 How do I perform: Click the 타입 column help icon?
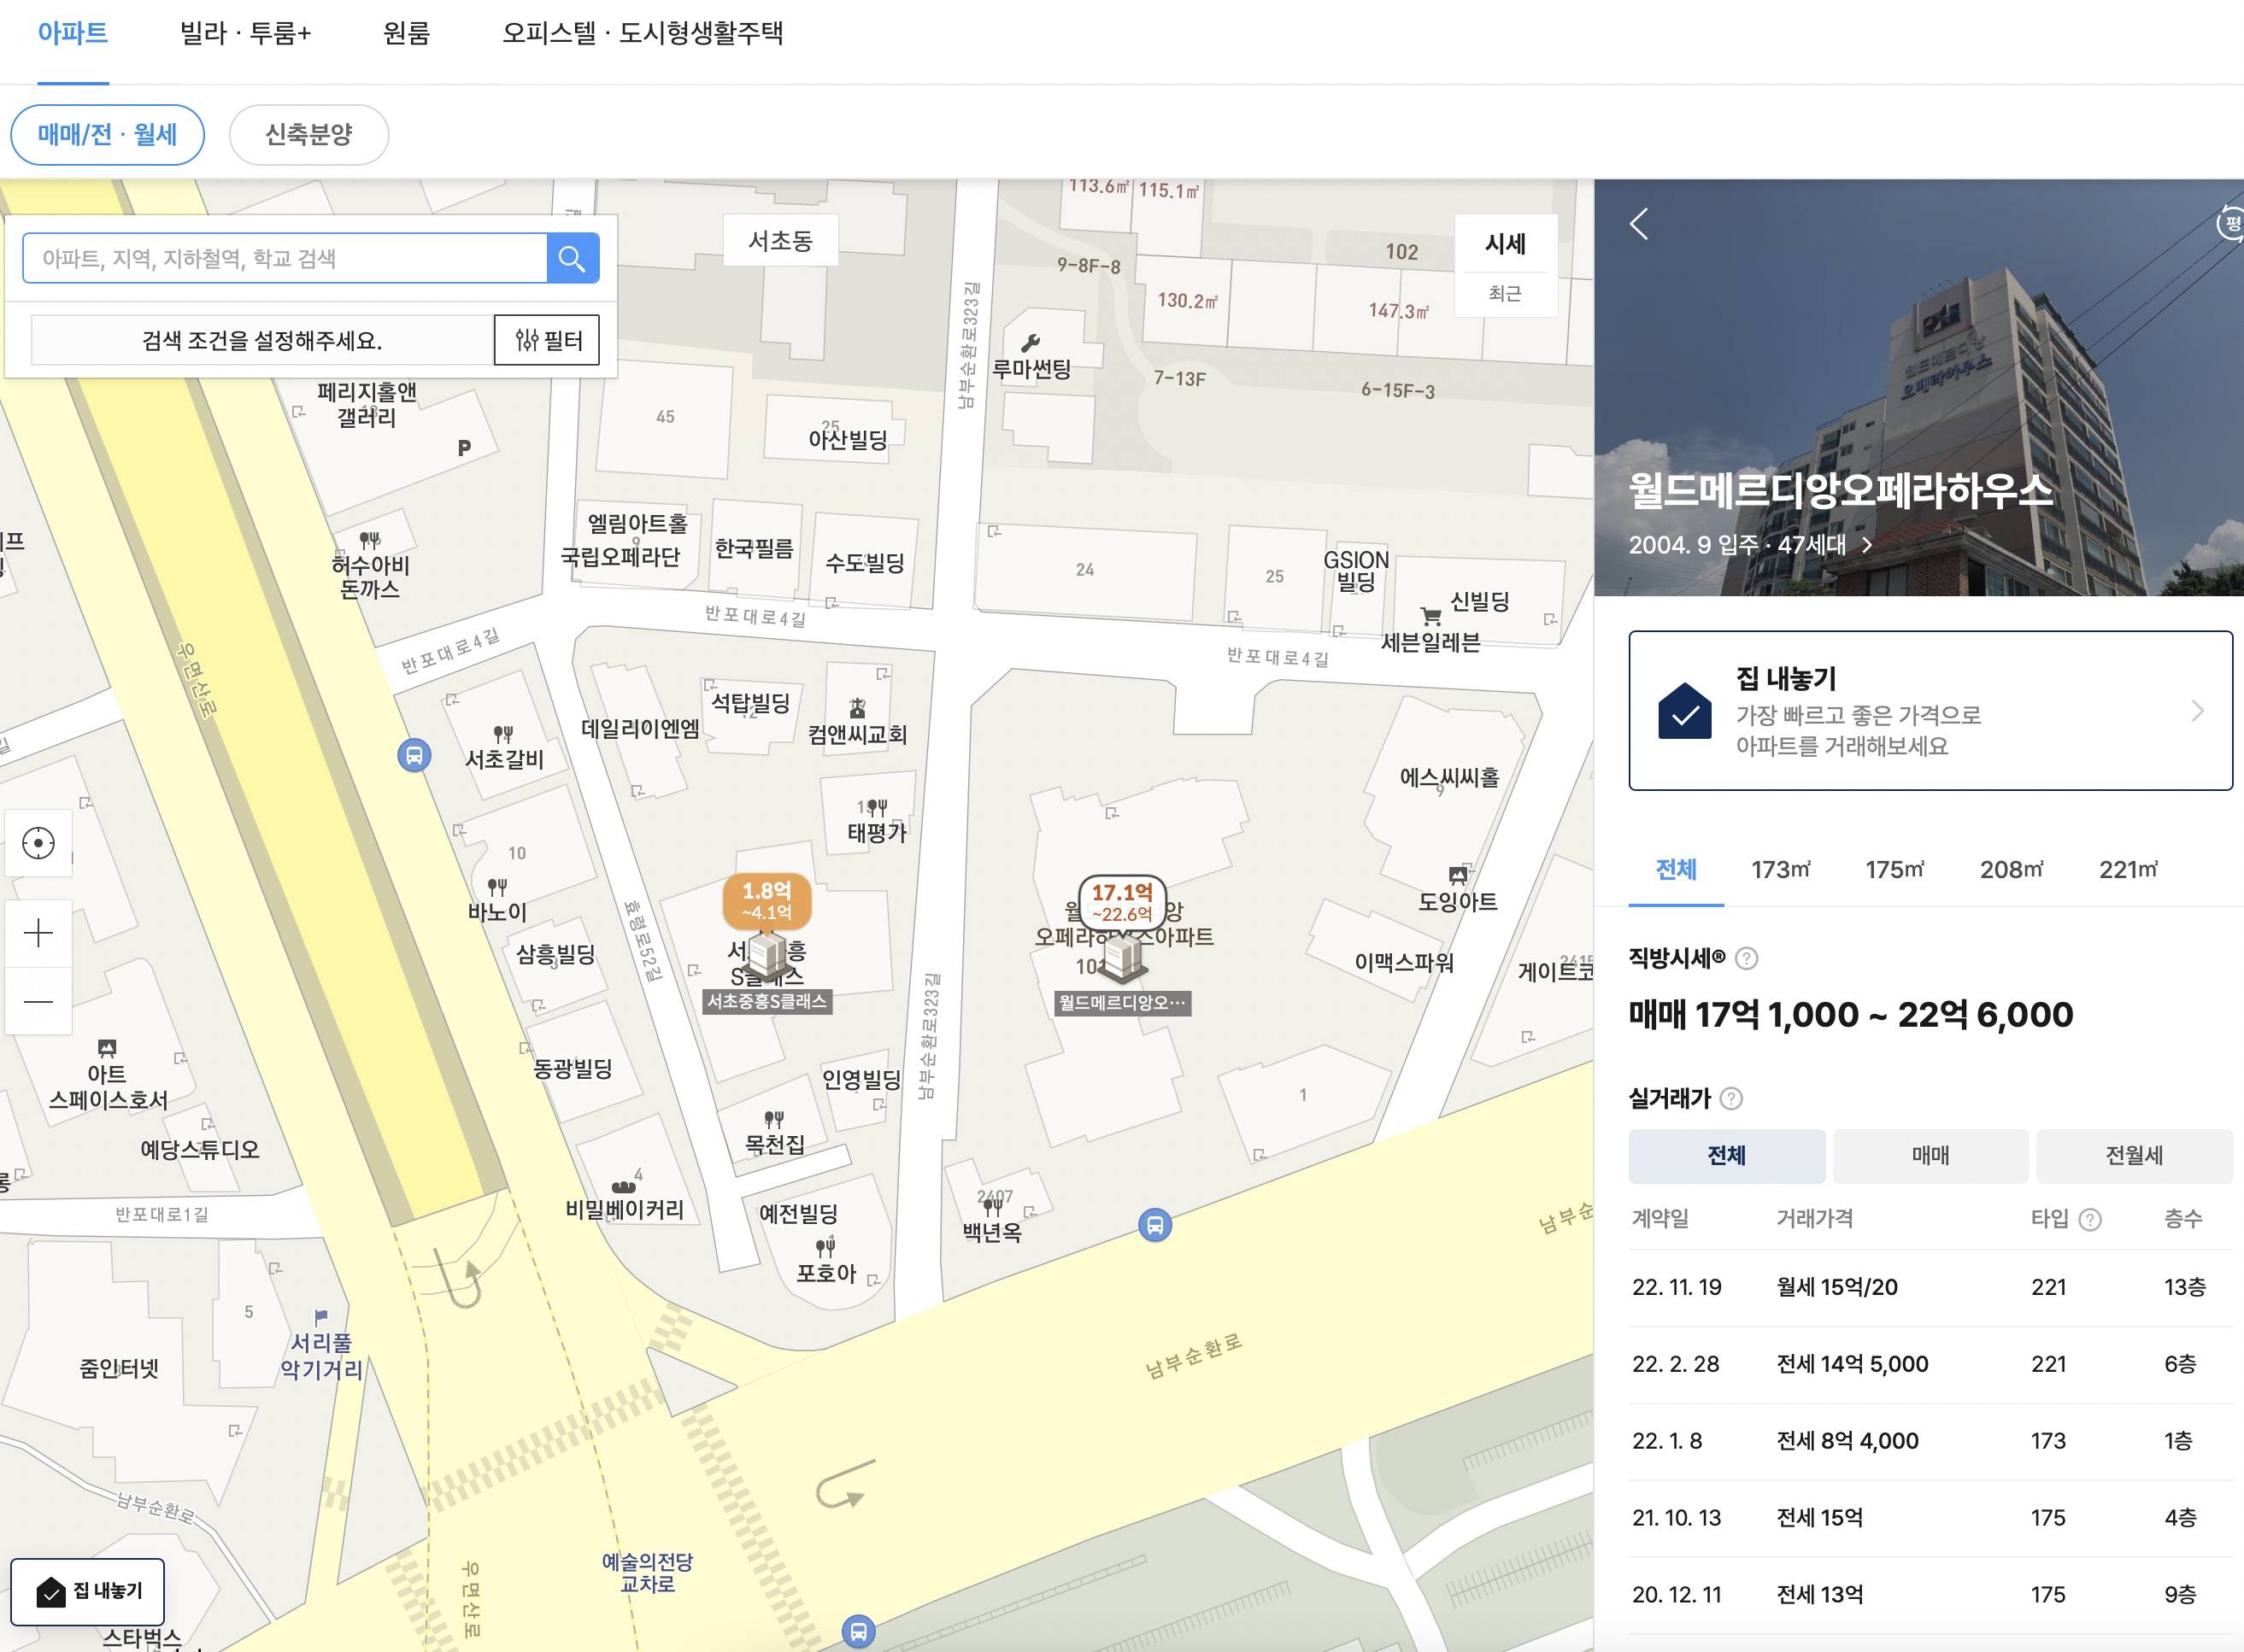[x=2090, y=1219]
